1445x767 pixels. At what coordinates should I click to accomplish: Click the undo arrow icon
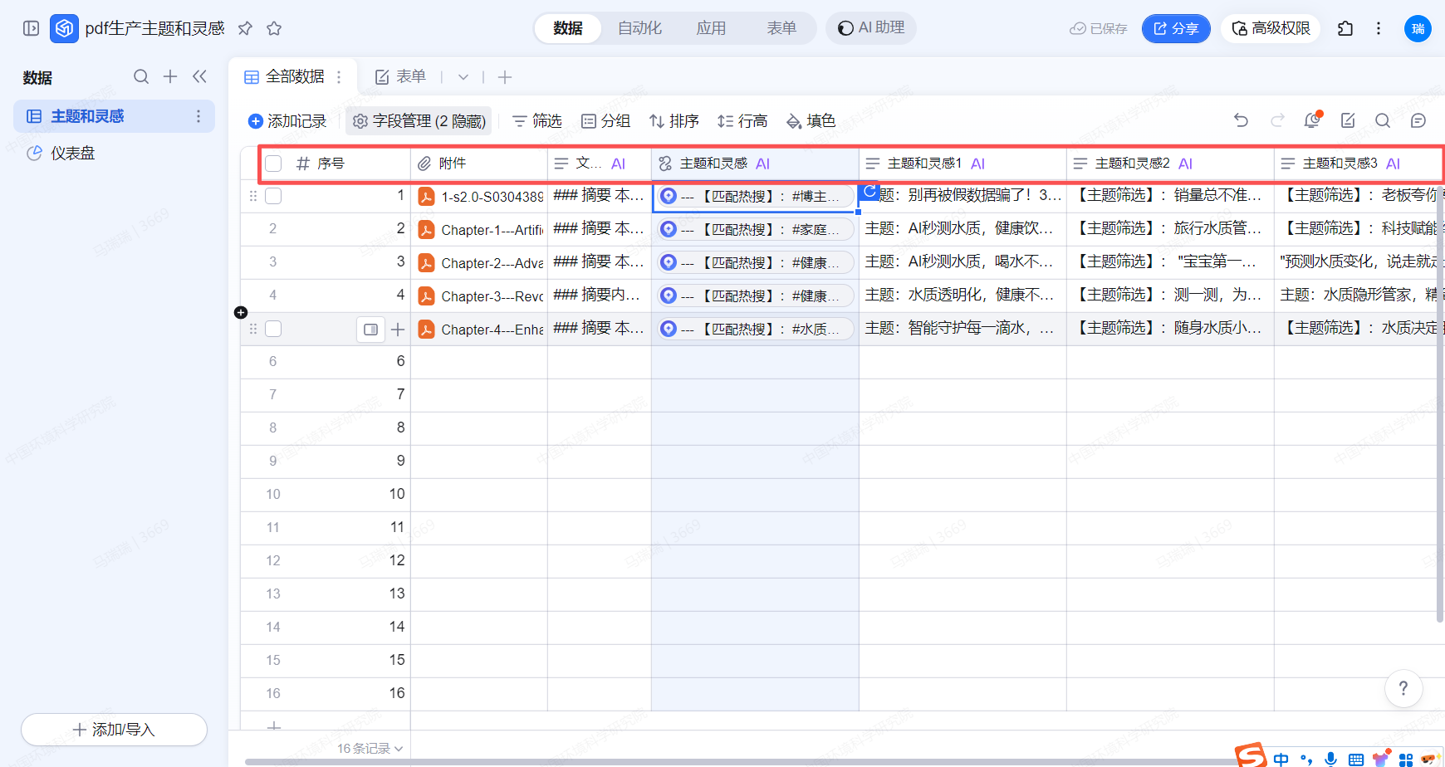pos(1241,120)
